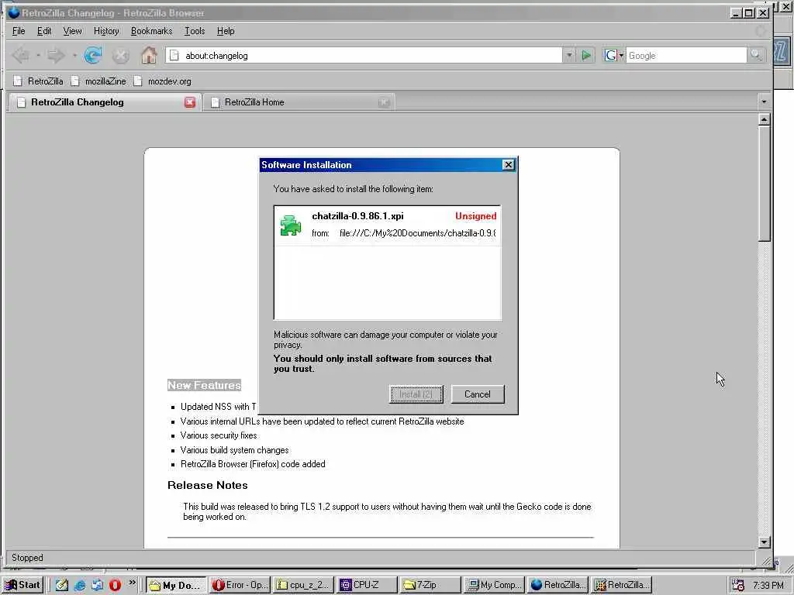Launch Internet Explorer from quick launch
This screenshot has width=794, height=595.
click(80, 585)
